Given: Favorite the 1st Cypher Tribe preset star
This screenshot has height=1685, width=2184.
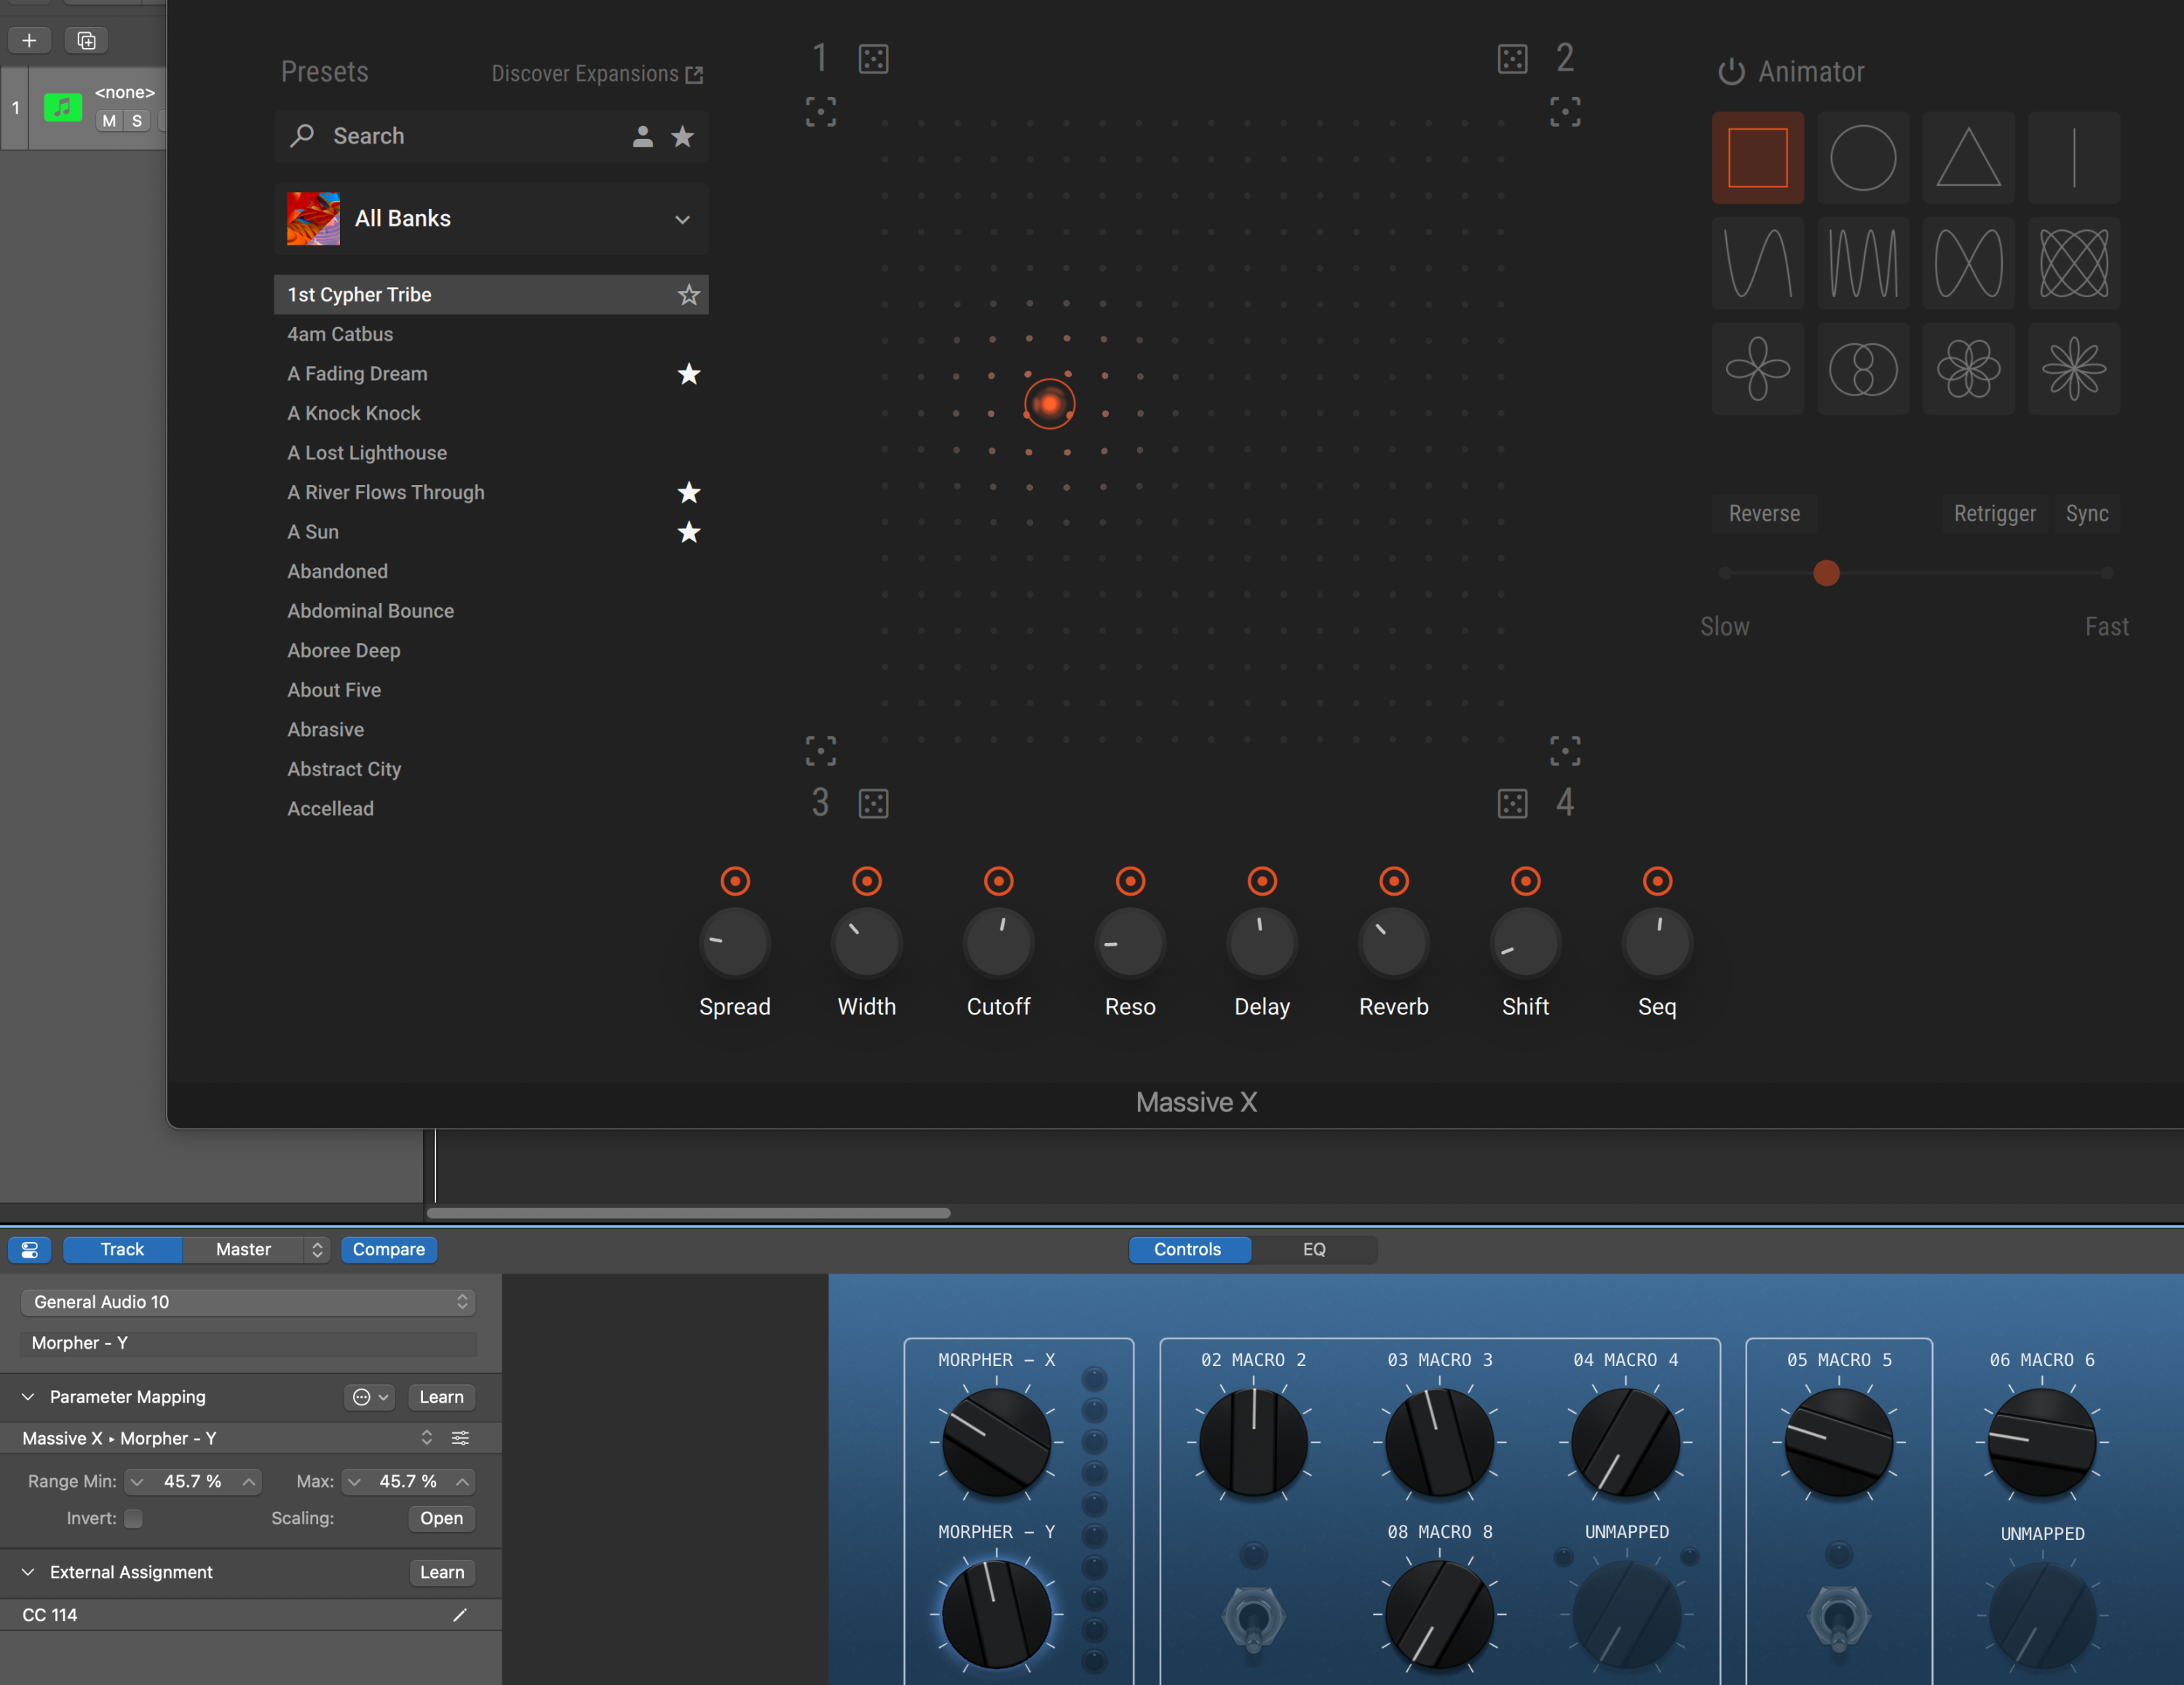Looking at the screenshot, I should point(689,295).
